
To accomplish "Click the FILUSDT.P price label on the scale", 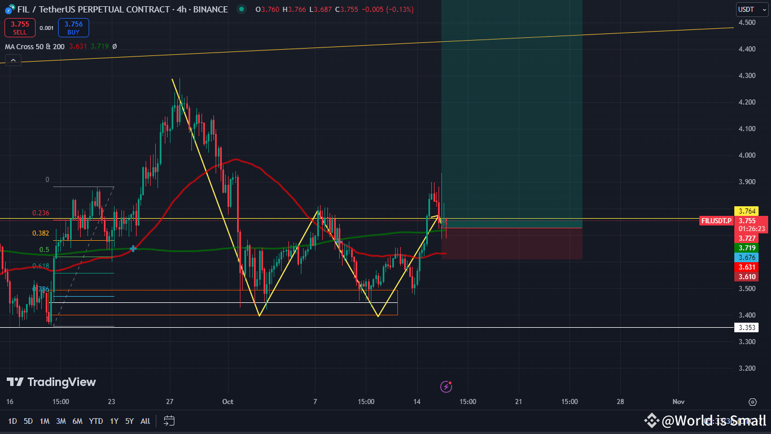I will [x=716, y=220].
